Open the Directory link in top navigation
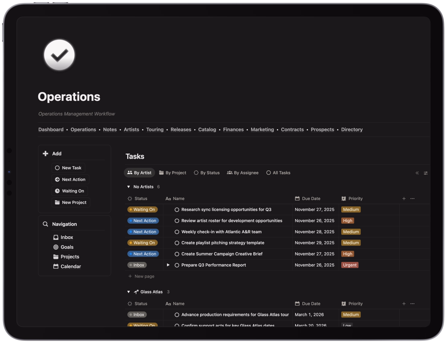Image resolution: width=447 pixels, height=344 pixels. (x=352, y=129)
